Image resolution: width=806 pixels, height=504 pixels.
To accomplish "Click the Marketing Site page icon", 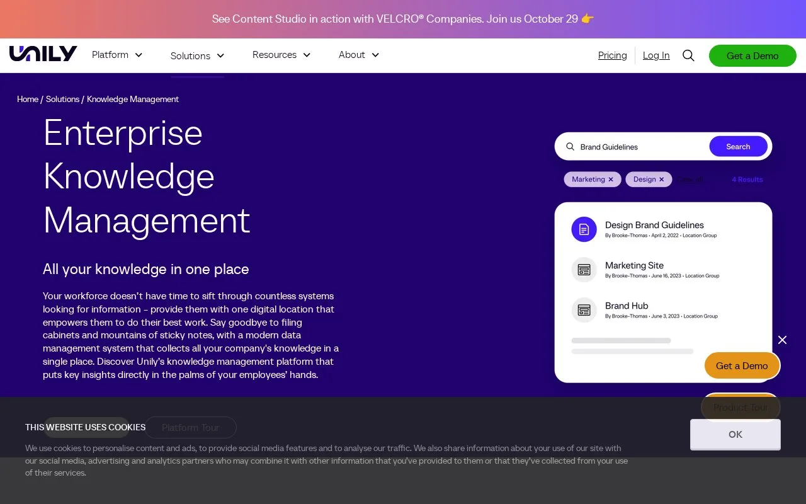I will tap(584, 270).
